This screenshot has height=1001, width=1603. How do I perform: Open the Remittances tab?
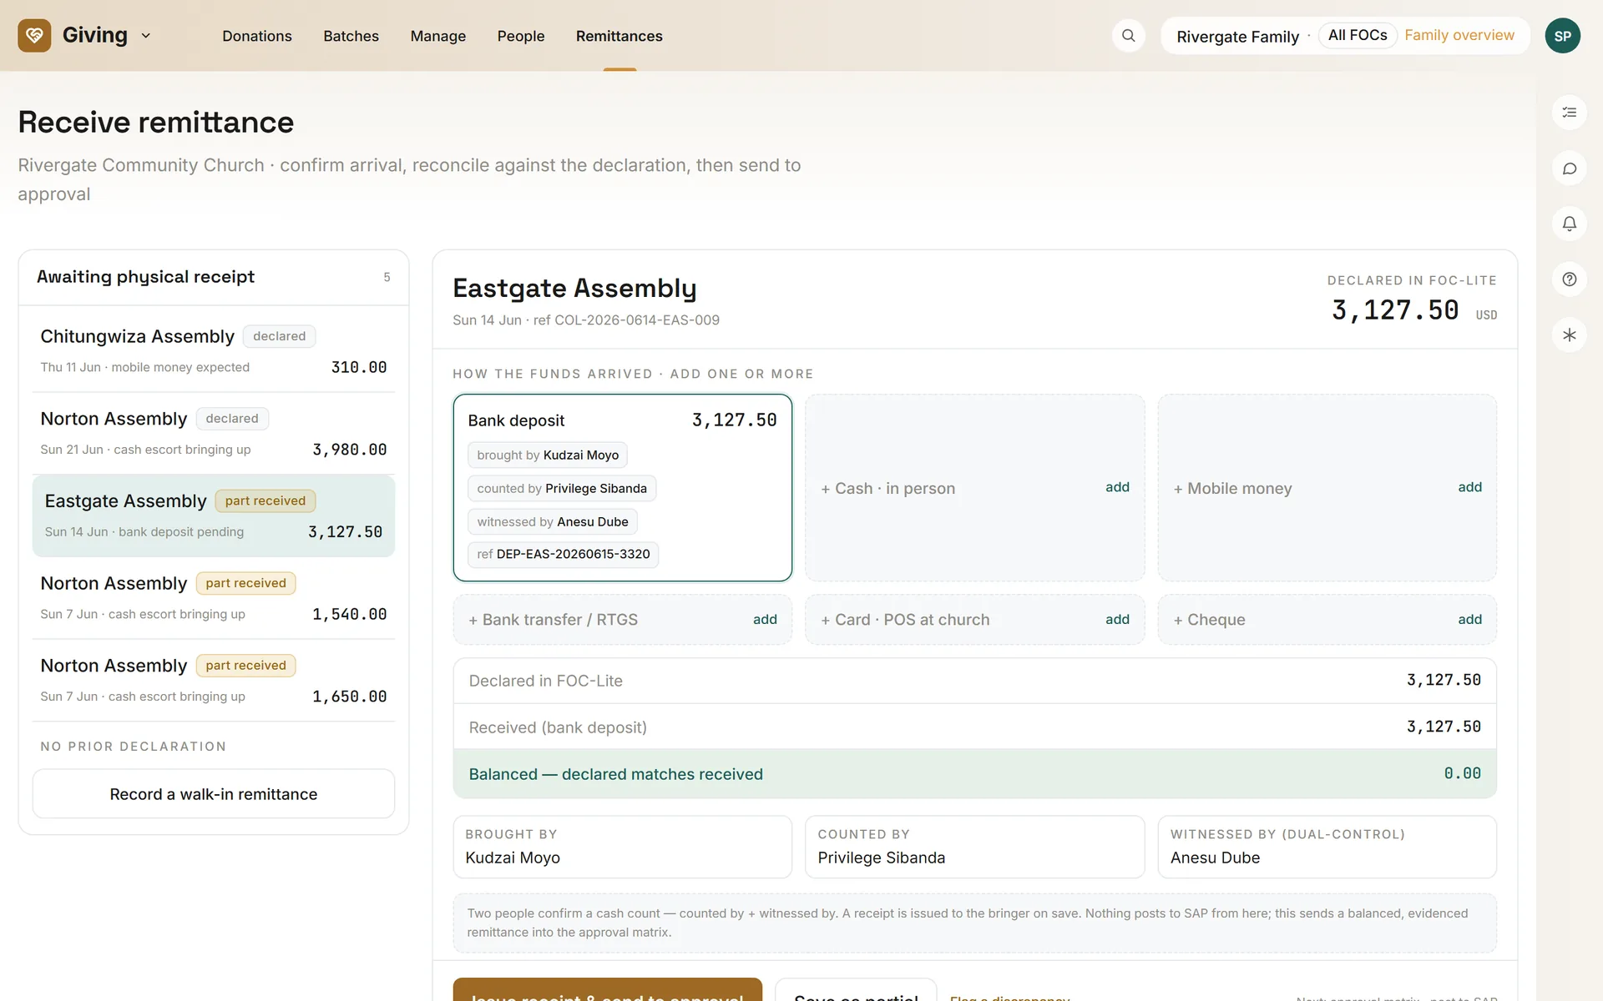click(619, 36)
